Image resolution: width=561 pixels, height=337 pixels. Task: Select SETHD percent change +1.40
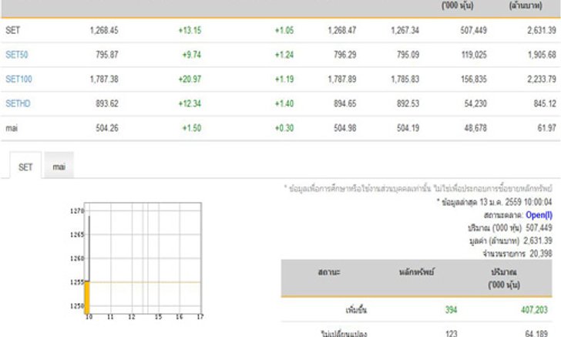[284, 103]
